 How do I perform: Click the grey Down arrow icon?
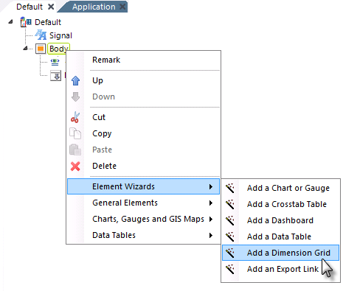[75, 97]
